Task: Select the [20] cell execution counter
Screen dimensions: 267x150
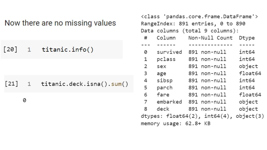Action: 10,49
